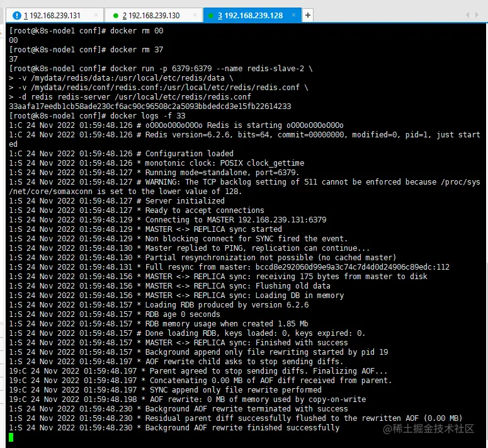Image resolution: width=488 pixels, height=448 pixels.
Task: Switch to session tab 2 192.168.239.130
Action: pos(154,15)
